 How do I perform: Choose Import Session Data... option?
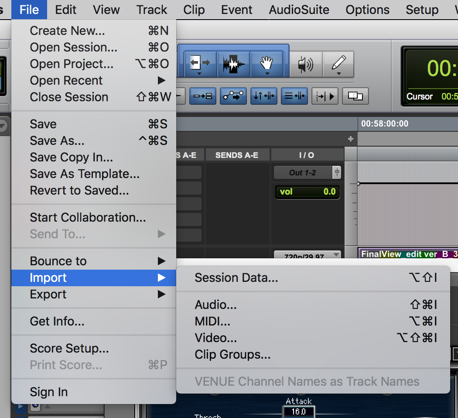[313, 278]
